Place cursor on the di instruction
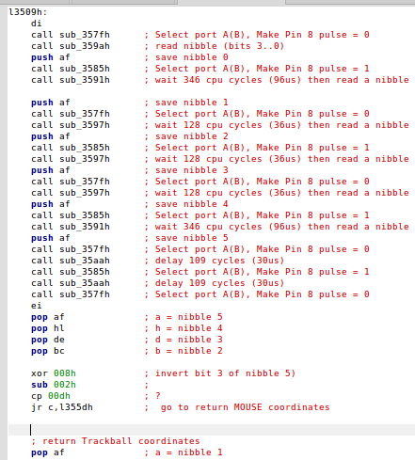This screenshot has height=460, width=415. [36, 24]
